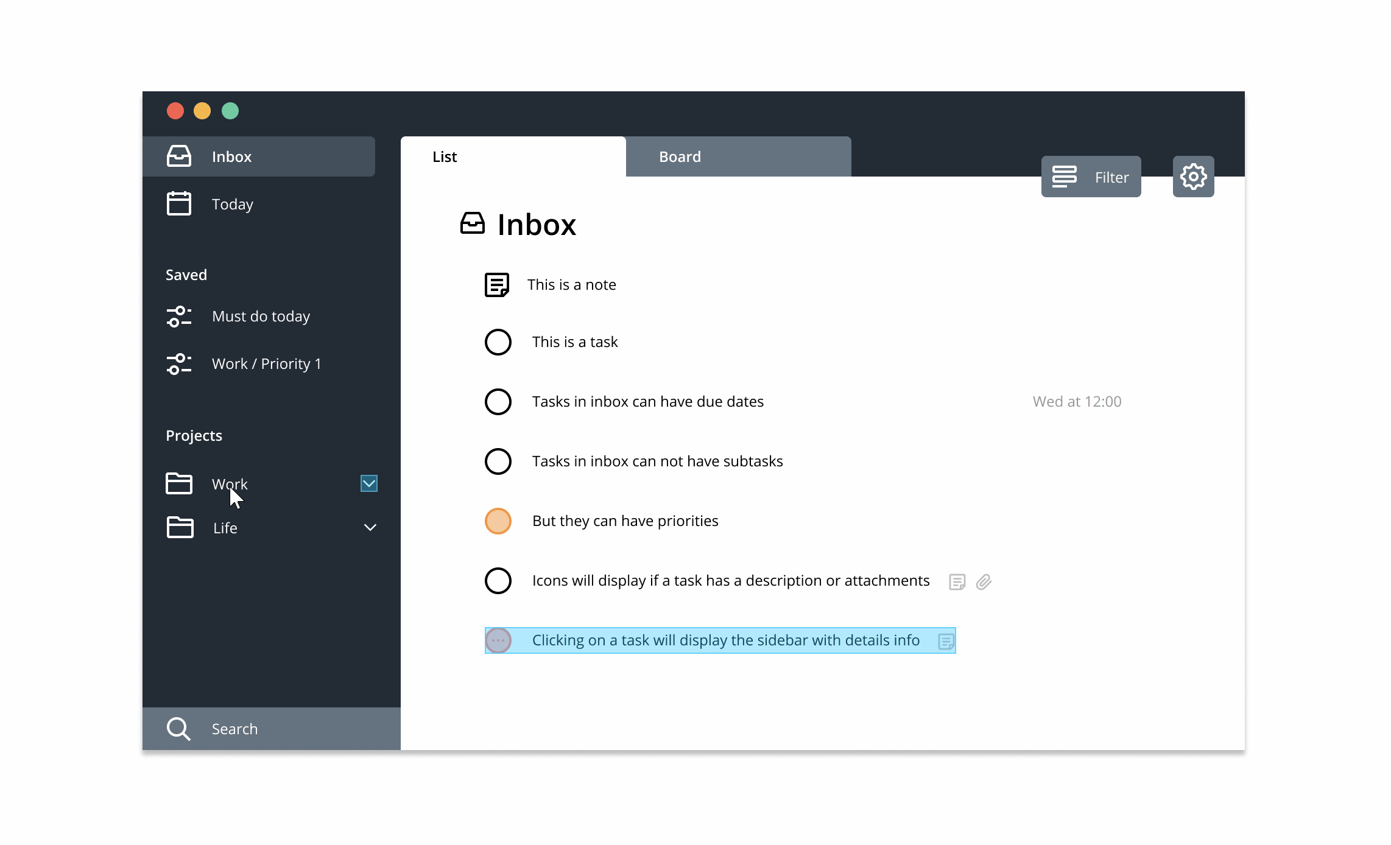
Task: Click the 'Wed at 12:00' due date
Action: (x=1077, y=402)
